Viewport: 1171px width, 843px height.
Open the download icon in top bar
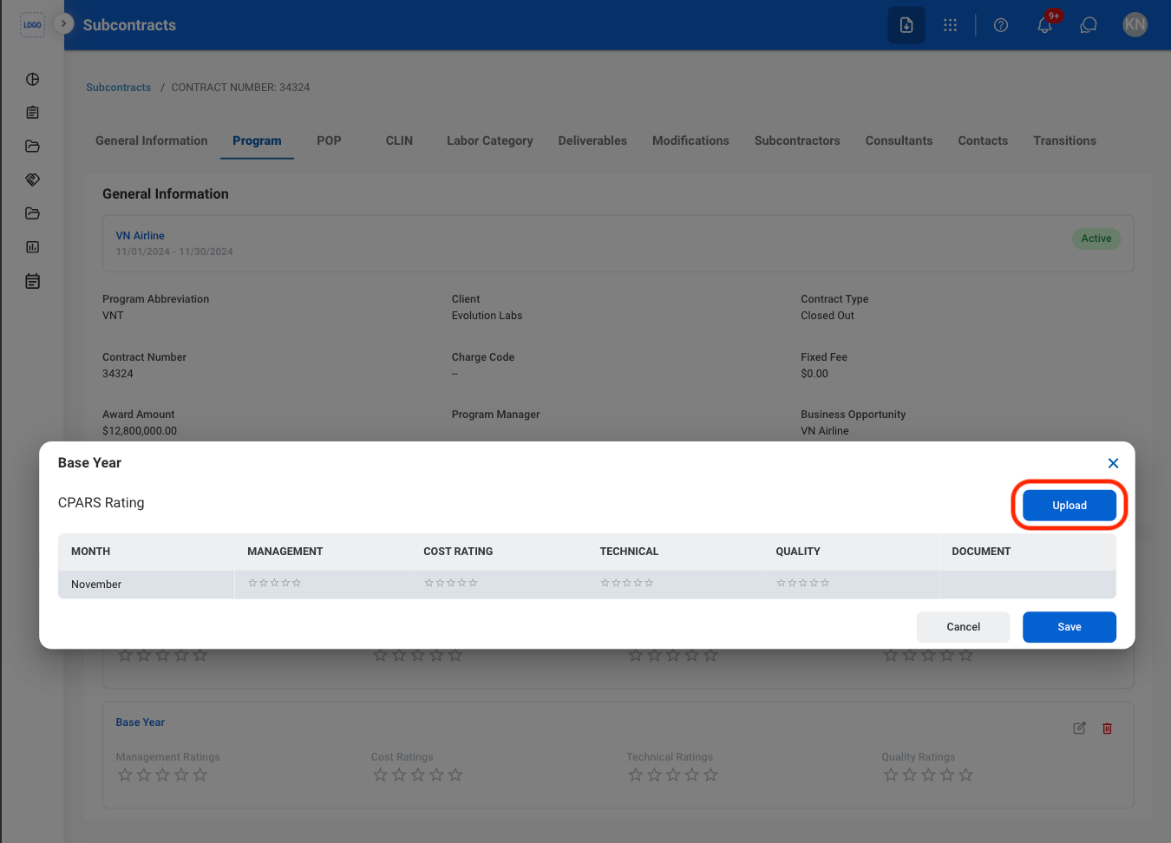(906, 25)
